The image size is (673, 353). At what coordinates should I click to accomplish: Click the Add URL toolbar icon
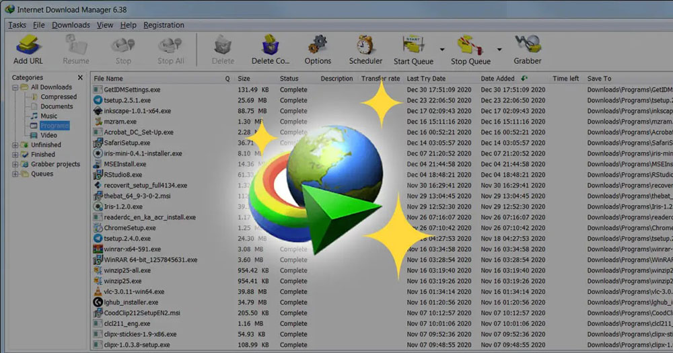tap(28, 44)
